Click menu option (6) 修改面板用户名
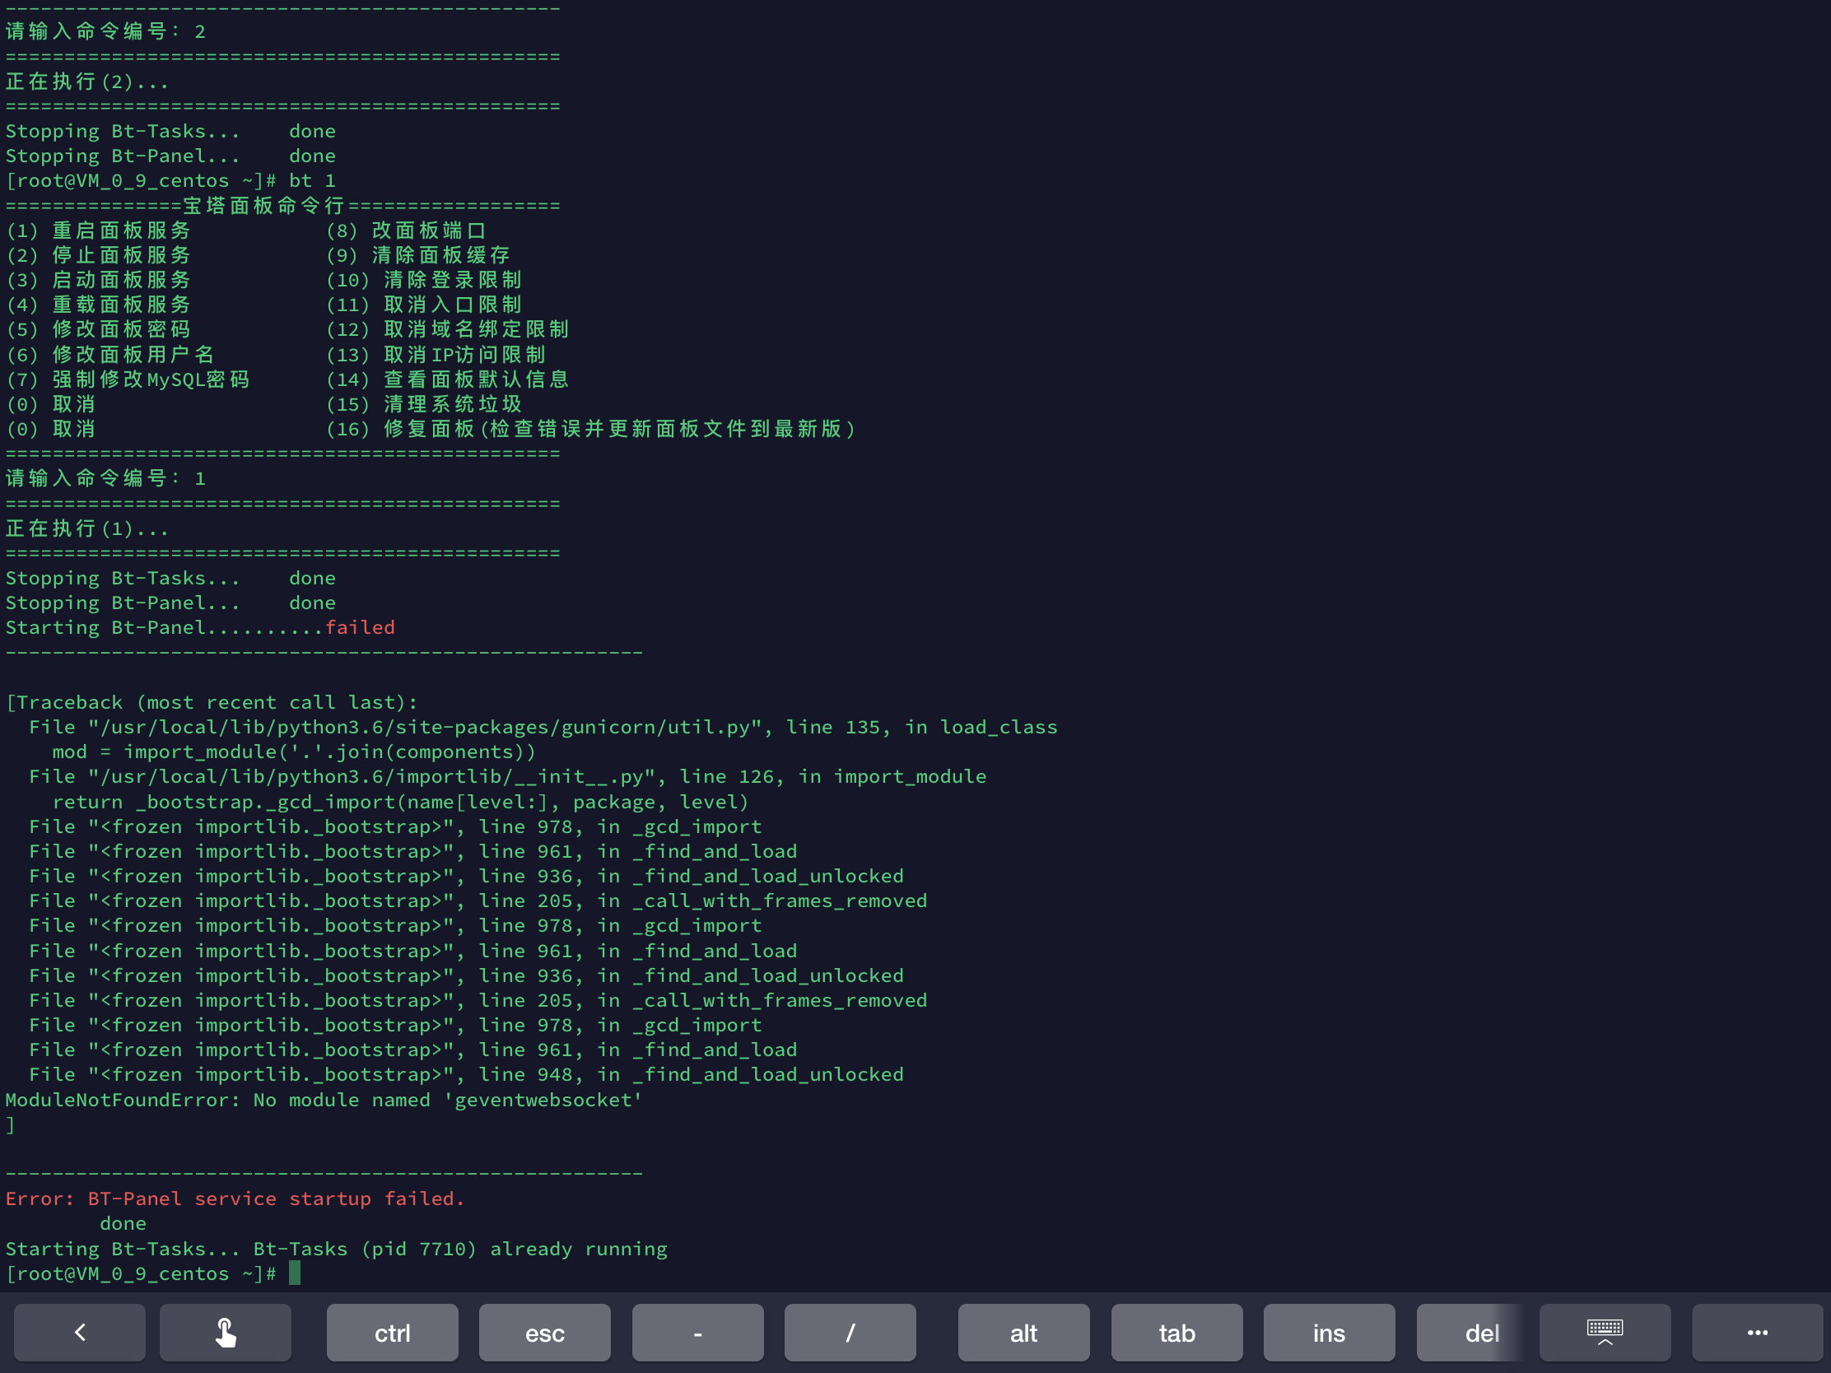Image resolution: width=1831 pixels, height=1373 pixels. pos(110,354)
